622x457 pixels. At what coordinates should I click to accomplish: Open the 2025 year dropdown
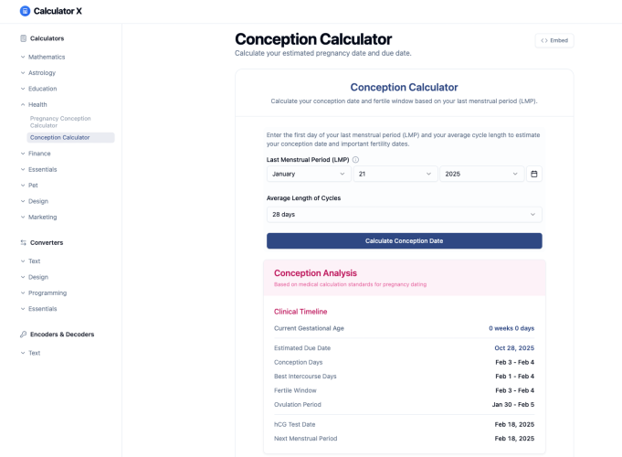[481, 174]
